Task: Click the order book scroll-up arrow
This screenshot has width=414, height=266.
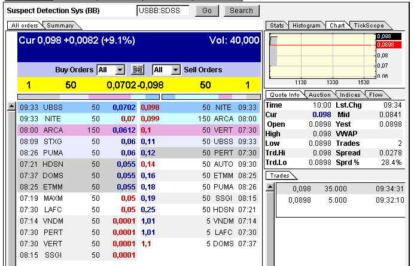Action: [x=11, y=107]
